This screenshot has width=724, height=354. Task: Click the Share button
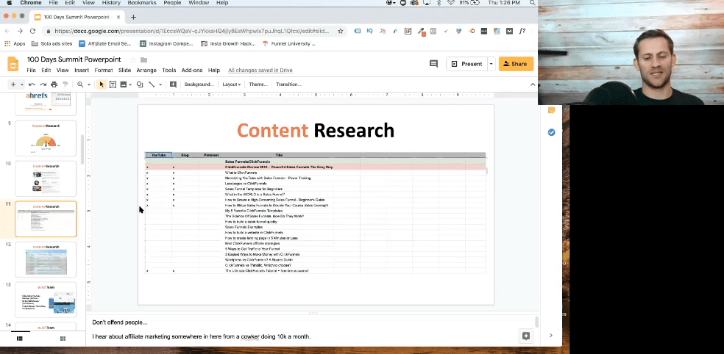(516, 64)
